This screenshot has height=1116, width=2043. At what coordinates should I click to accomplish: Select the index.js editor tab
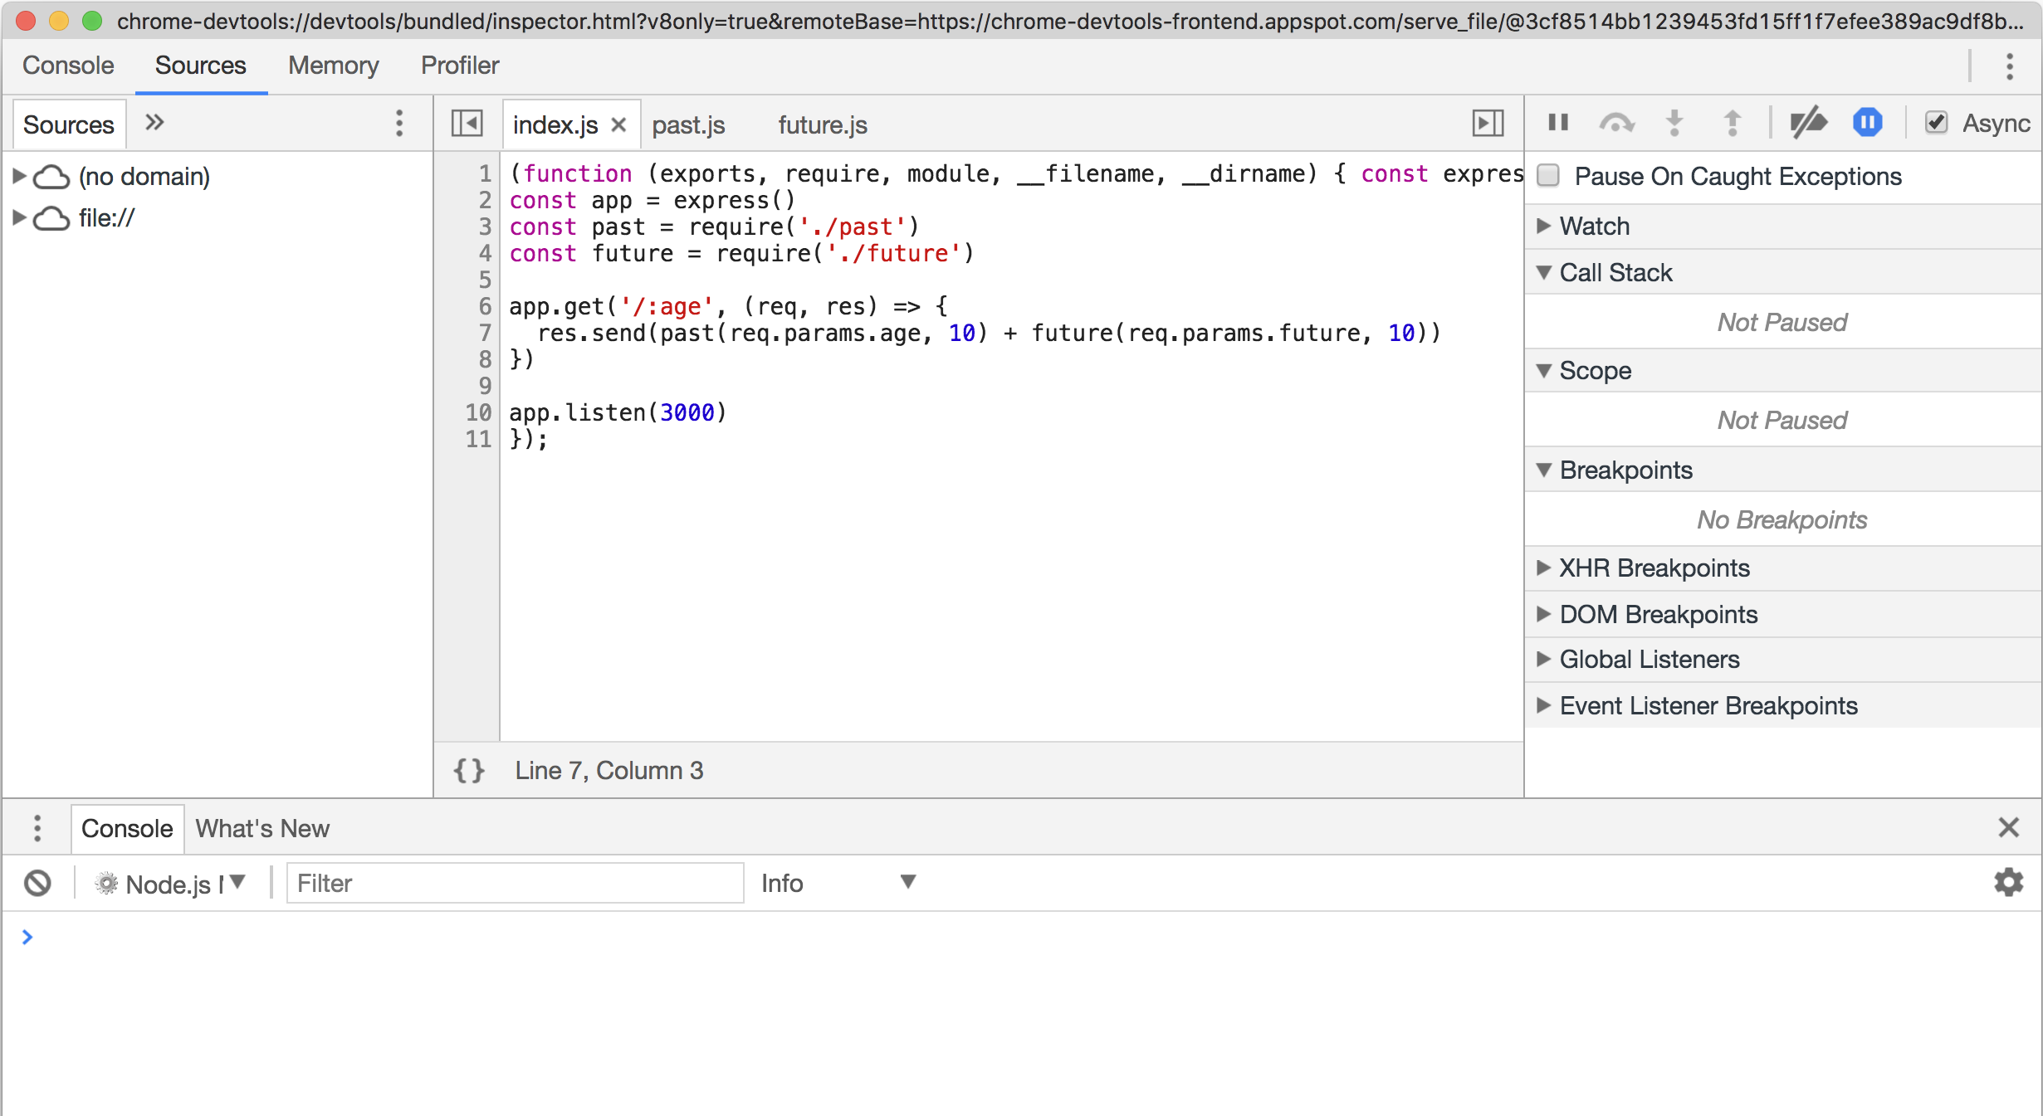tap(555, 124)
